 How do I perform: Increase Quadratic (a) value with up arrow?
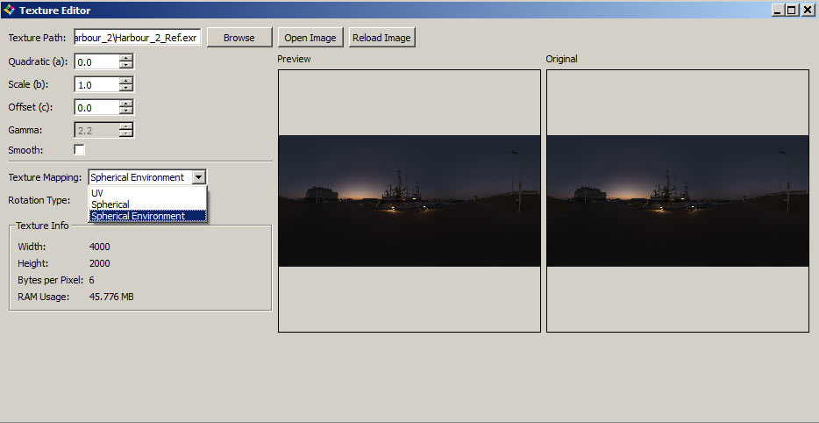click(x=126, y=59)
